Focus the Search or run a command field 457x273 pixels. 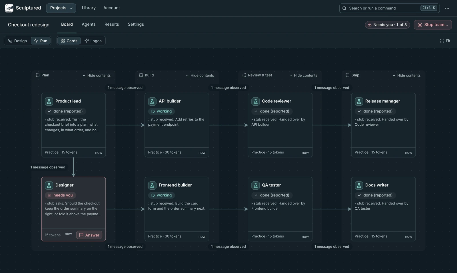(x=389, y=8)
